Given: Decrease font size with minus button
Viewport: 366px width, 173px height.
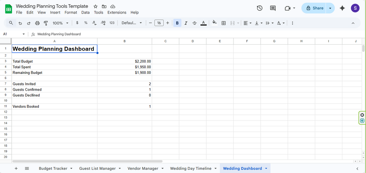Looking at the screenshot, I should (x=150, y=23).
